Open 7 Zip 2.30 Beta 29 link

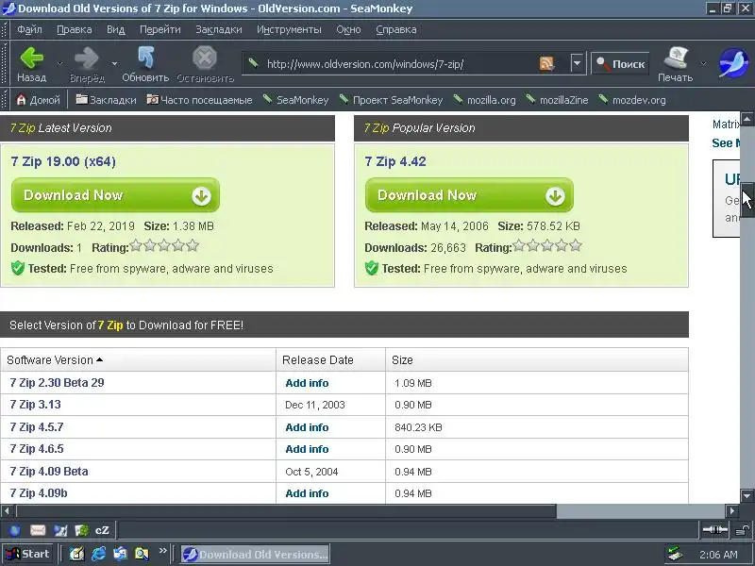pyautogui.click(x=57, y=383)
